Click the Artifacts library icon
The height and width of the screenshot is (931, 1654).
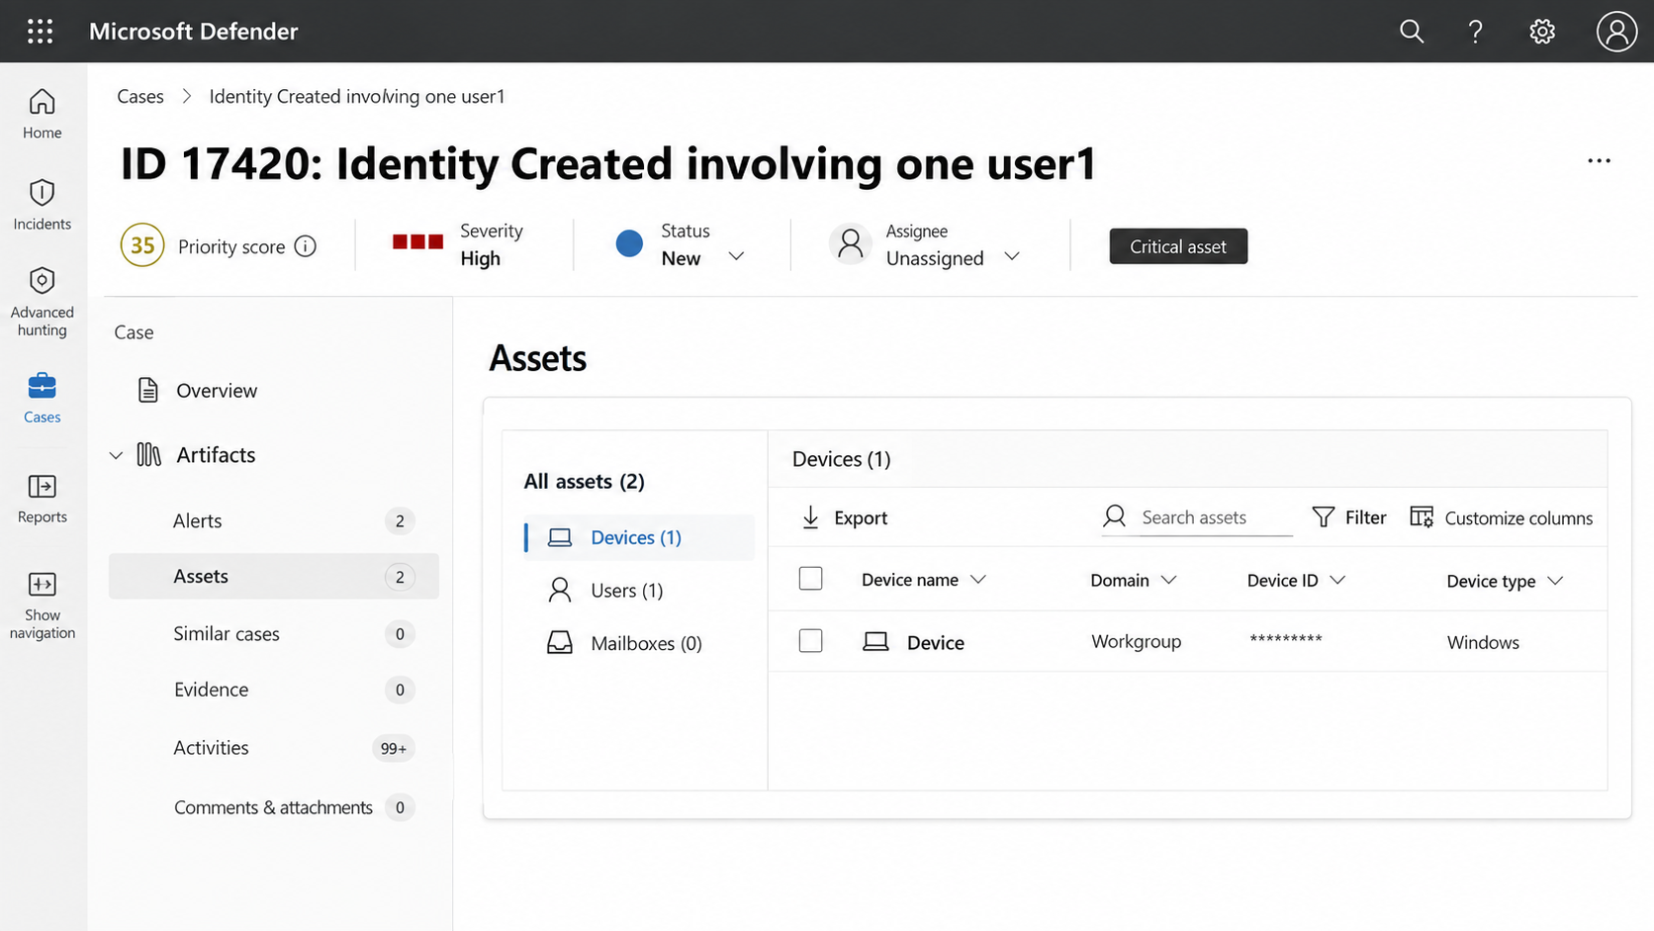coord(148,454)
